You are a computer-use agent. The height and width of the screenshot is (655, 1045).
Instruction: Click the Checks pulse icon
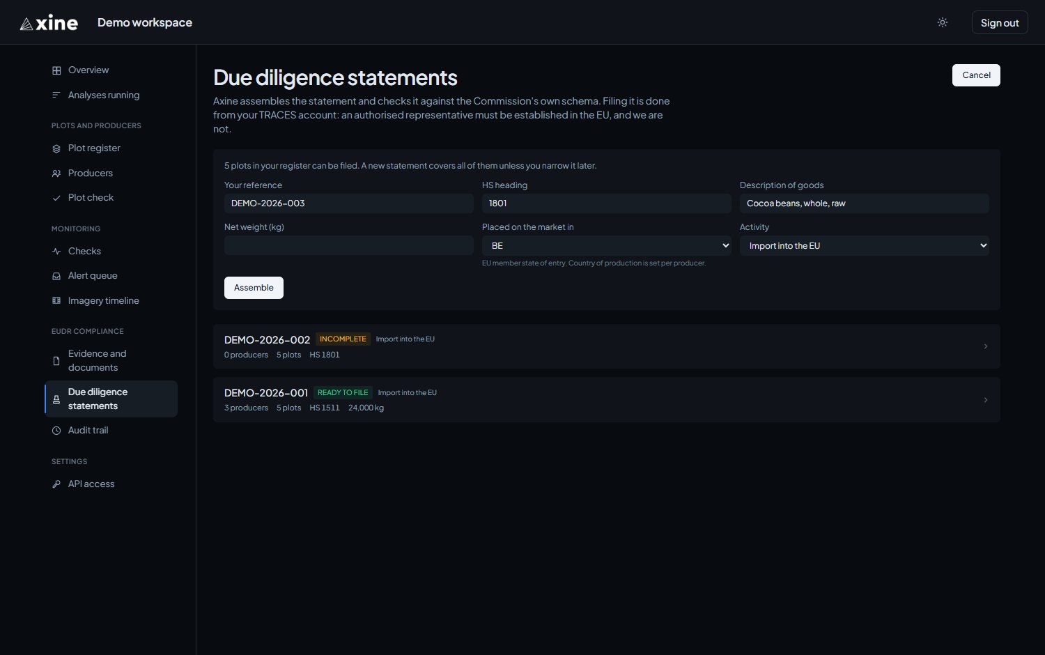[x=56, y=252]
